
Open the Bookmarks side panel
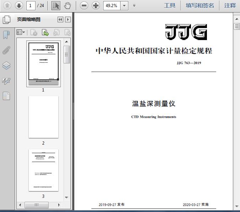point(6,35)
